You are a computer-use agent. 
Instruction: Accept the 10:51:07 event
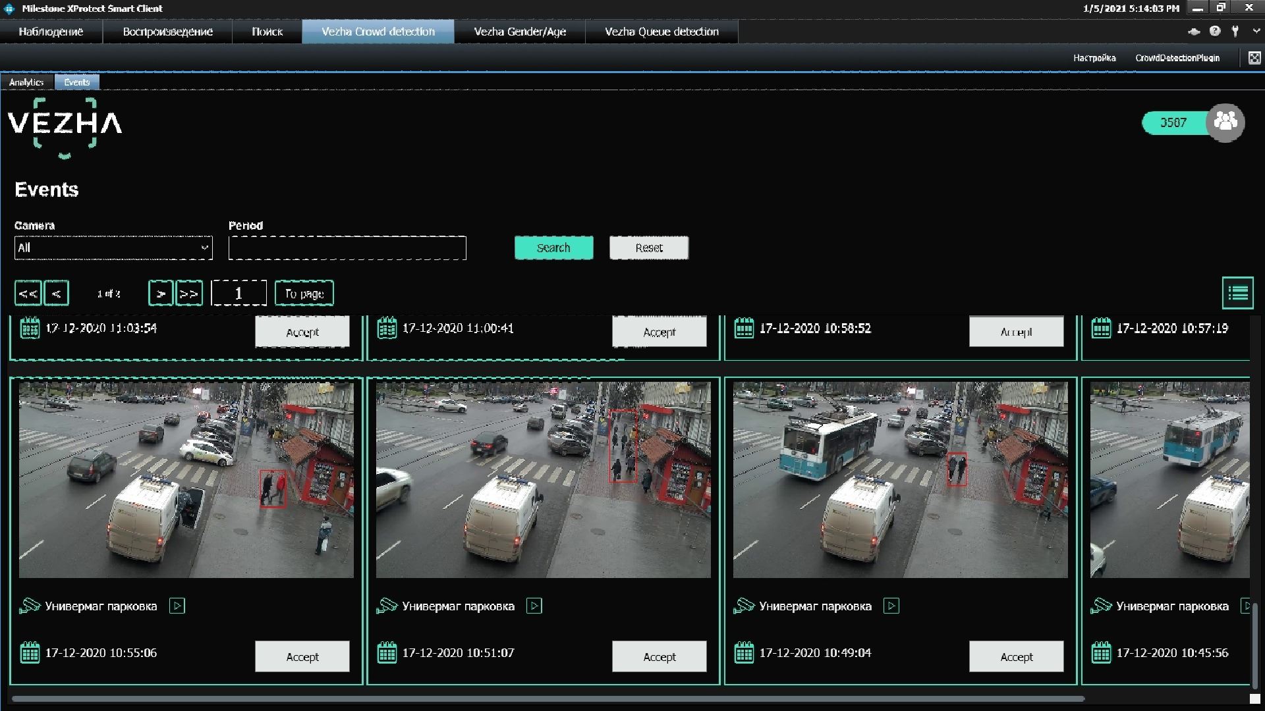pyautogui.click(x=660, y=656)
